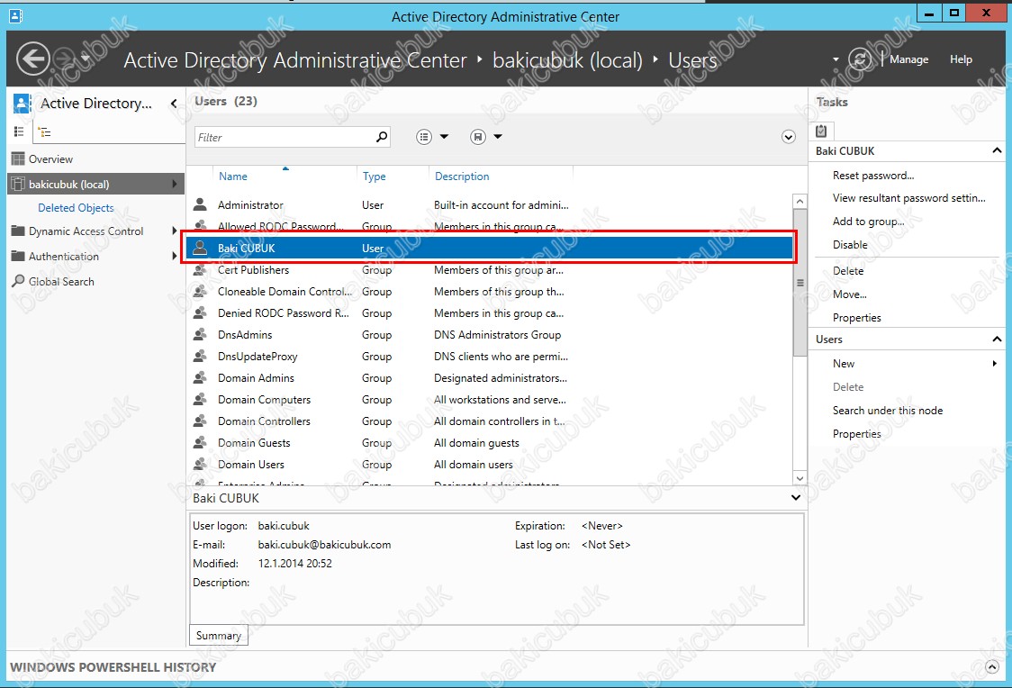Open the Manage menu
1012x688 pixels.
pyautogui.click(x=908, y=59)
